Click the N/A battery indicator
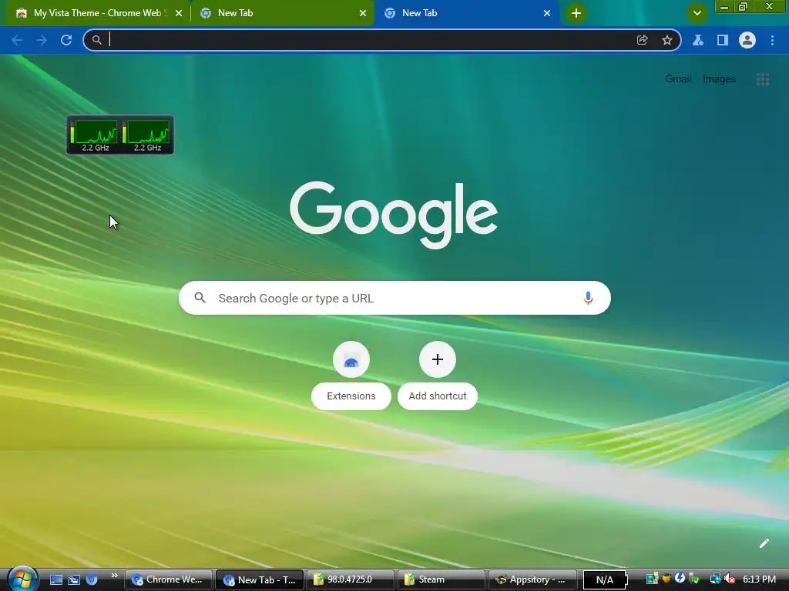The height and width of the screenshot is (591, 789). tap(606, 580)
